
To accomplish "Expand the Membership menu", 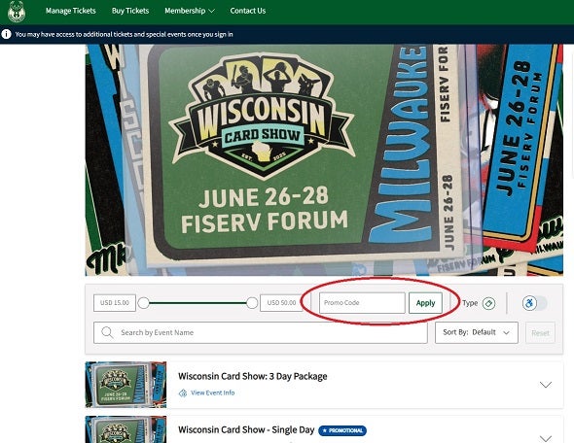I will (x=190, y=11).
